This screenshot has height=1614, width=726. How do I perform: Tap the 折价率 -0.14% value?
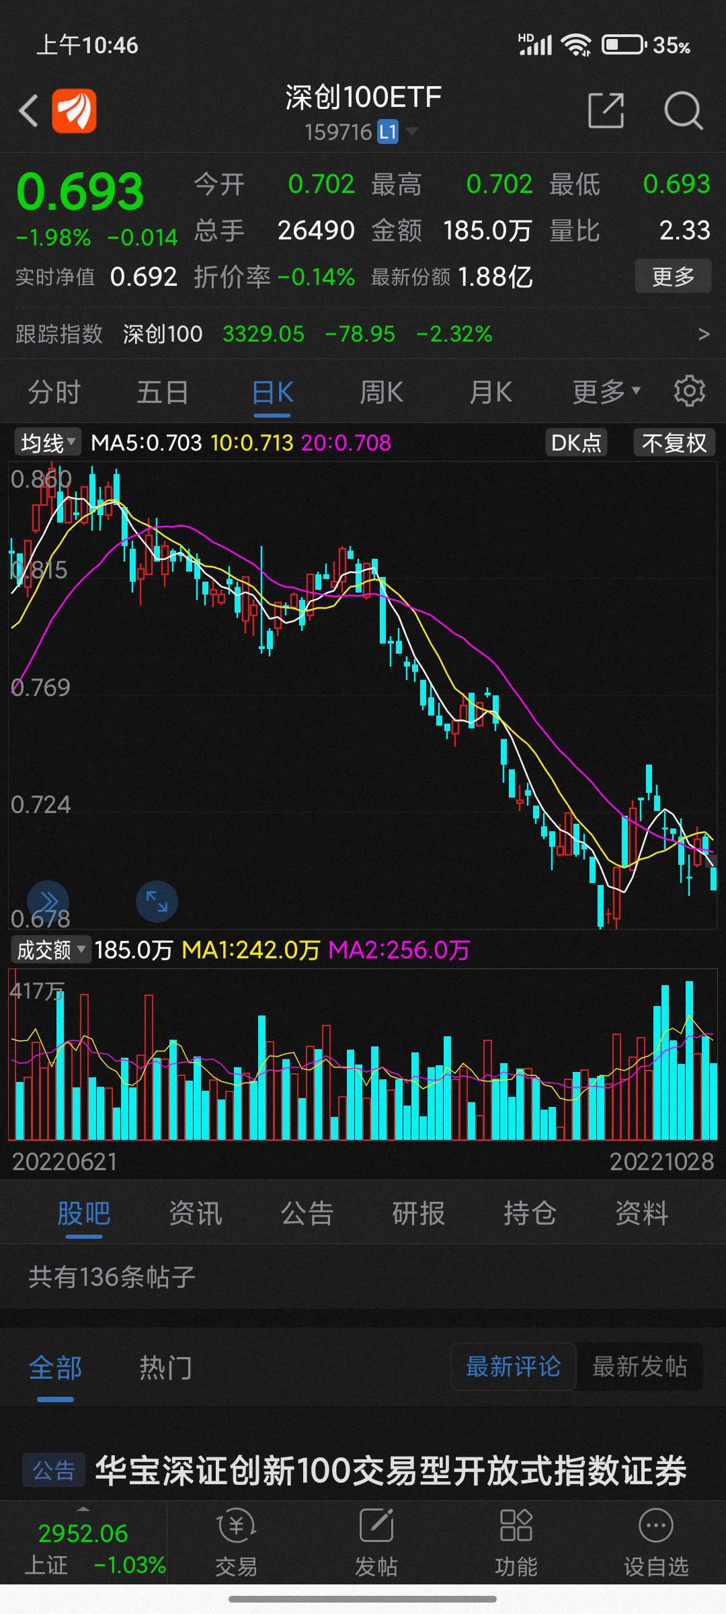[316, 276]
